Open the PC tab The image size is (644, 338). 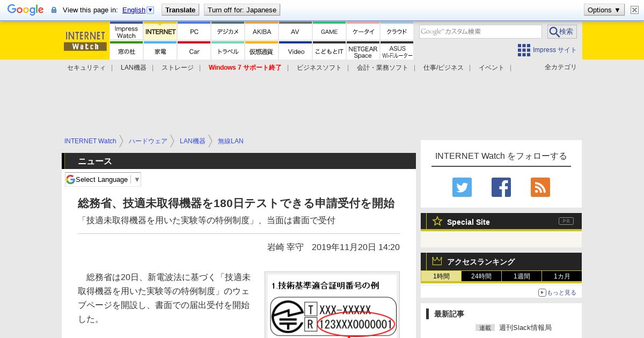[194, 32]
